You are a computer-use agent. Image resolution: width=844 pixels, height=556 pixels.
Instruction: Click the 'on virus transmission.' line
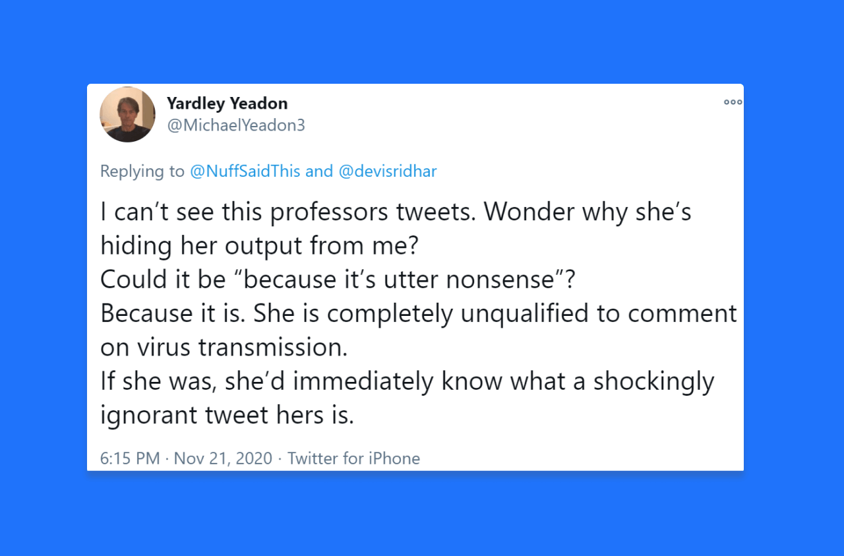[224, 348]
